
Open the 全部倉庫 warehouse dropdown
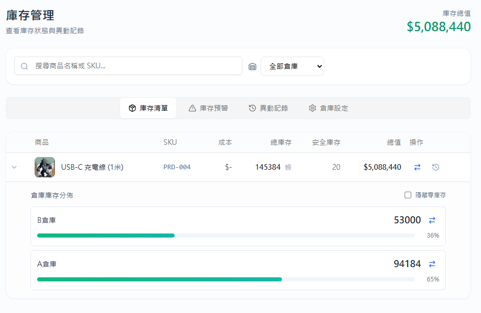(x=292, y=66)
